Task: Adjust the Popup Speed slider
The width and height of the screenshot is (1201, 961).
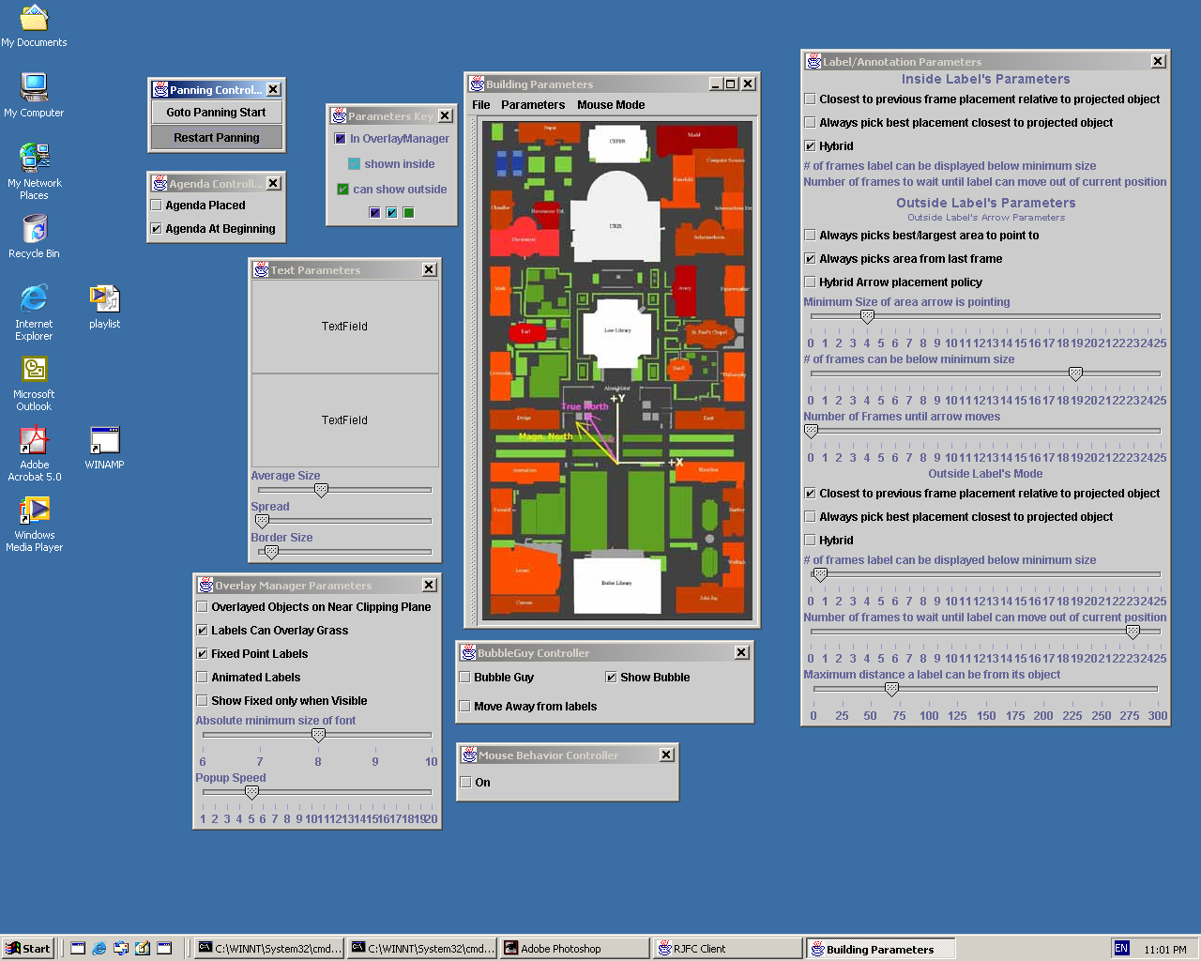Action: (251, 792)
